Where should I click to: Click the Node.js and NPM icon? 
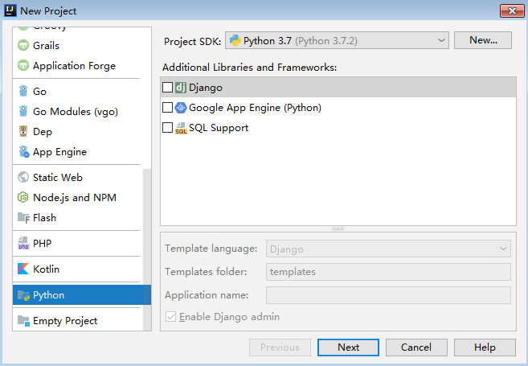(x=23, y=197)
